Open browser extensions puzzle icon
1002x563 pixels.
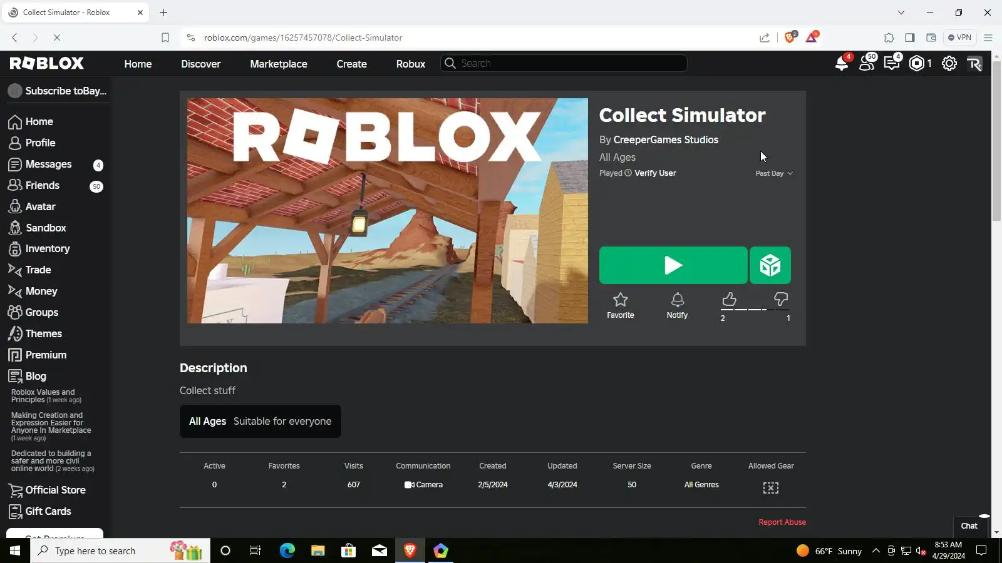click(889, 38)
